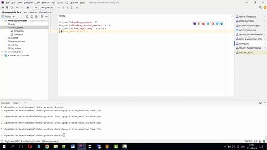Hide the Project panel with minus icon
The width and height of the screenshot is (267, 150).
point(46,17)
